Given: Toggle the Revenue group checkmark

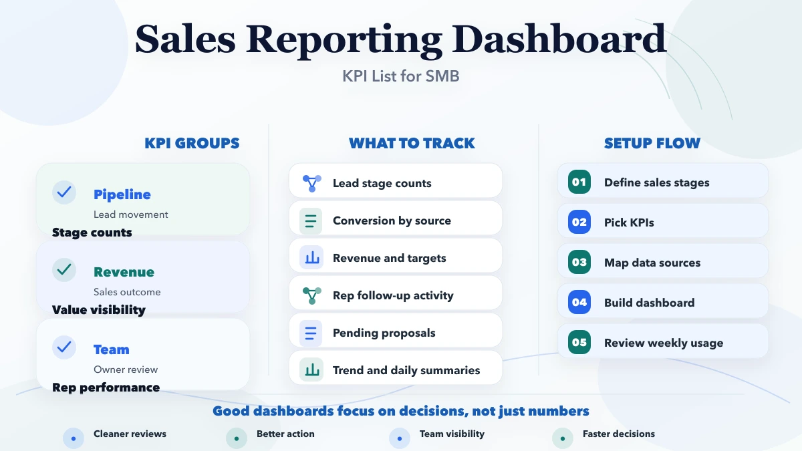Looking at the screenshot, I should pyautogui.click(x=64, y=270).
